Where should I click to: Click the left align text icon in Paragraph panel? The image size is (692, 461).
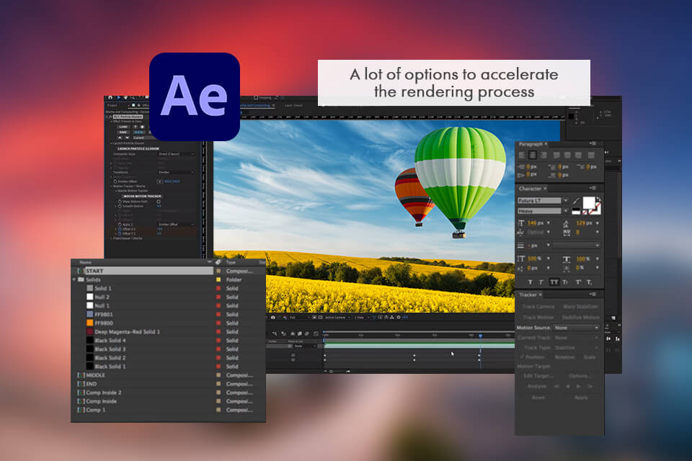pos(522,156)
